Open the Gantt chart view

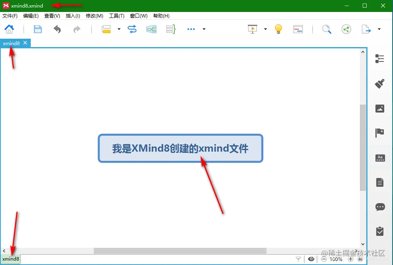click(x=298, y=29)
